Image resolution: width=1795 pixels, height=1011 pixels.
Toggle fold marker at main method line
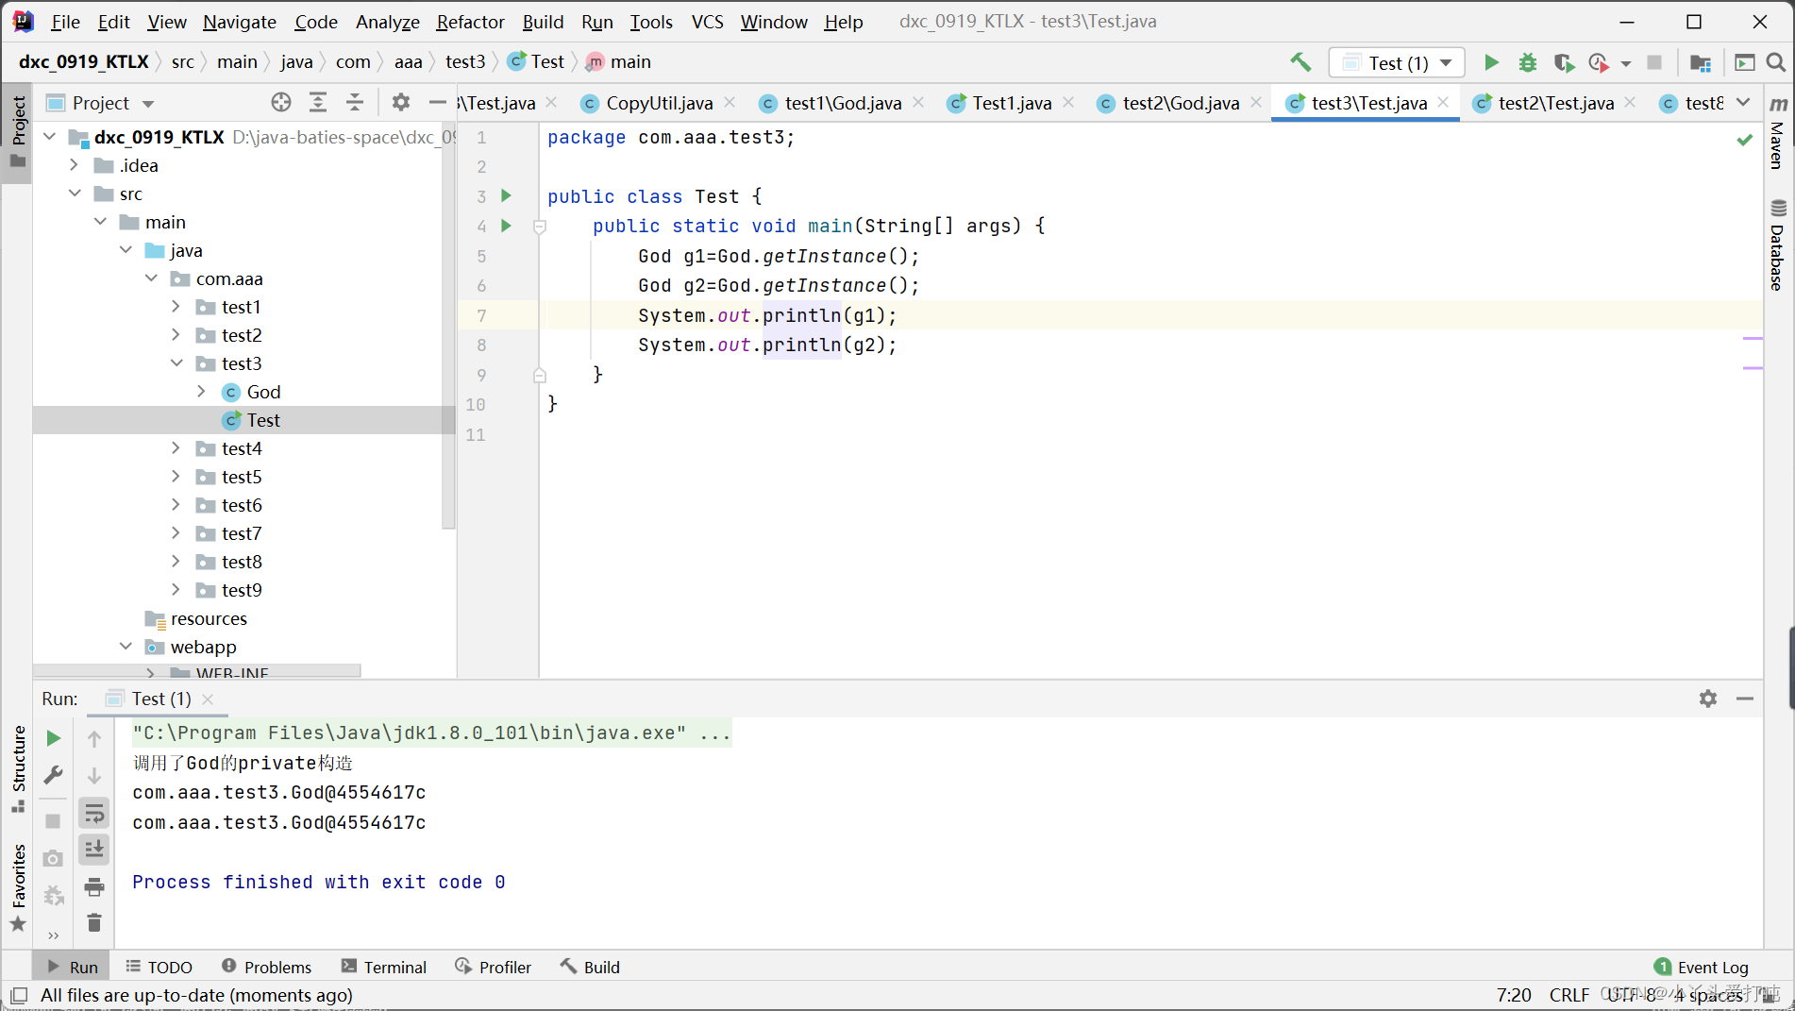[x=540, y=227]
